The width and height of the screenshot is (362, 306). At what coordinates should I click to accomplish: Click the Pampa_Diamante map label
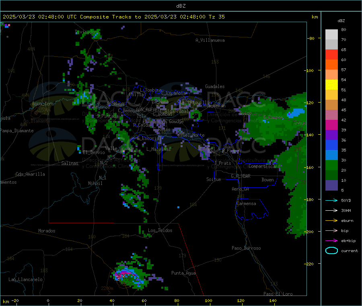pos(17,131)
